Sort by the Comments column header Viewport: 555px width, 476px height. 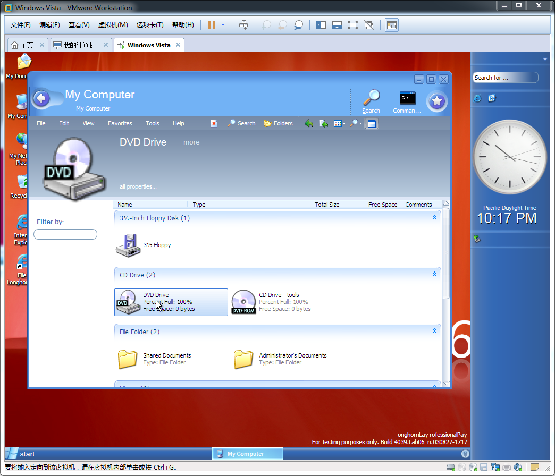click(x=421, y=205)
